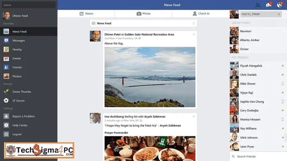
Task: Click the Messages chat bubble icon in the sidebar
Action: click(6, 40)
